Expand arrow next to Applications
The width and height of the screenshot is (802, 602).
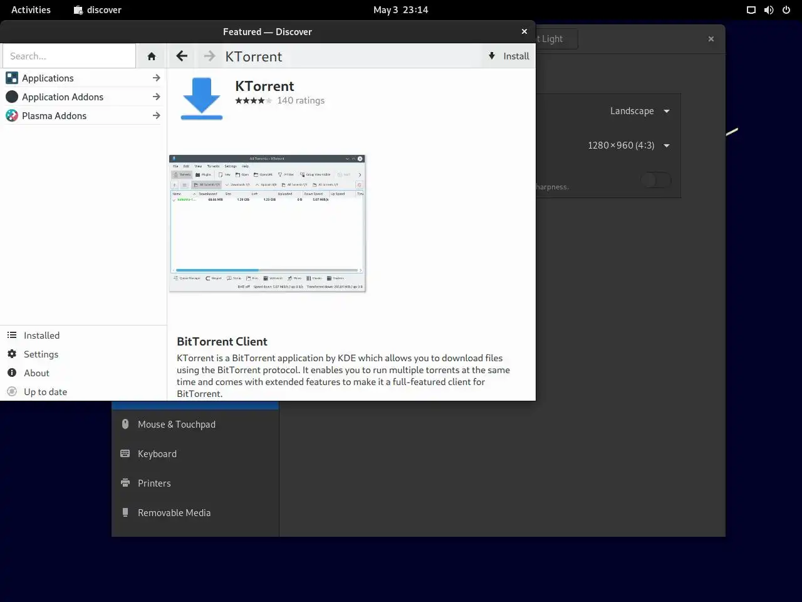(x=156, y=78)
